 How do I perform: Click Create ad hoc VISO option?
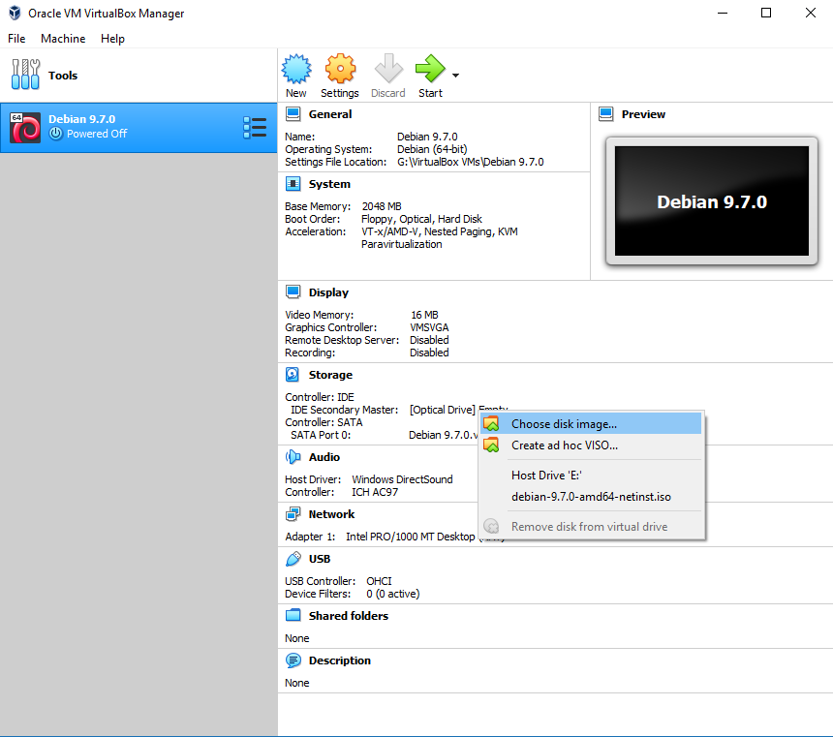566,444
